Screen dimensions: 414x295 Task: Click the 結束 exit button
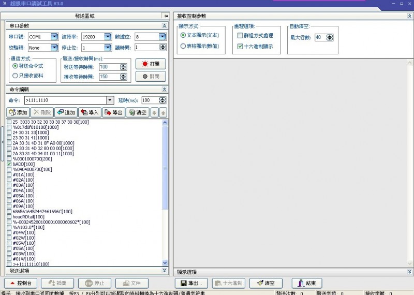coord(307,283)
